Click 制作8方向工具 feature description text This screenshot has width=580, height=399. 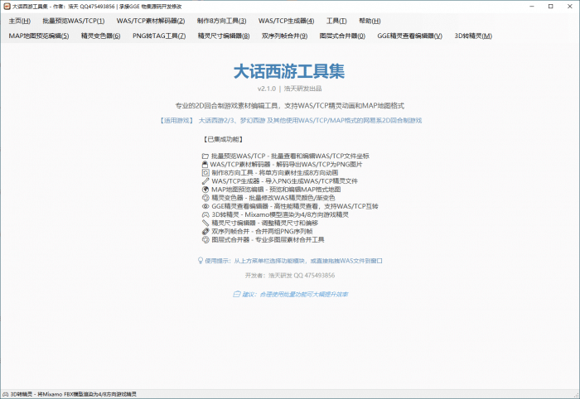(275, 173)
